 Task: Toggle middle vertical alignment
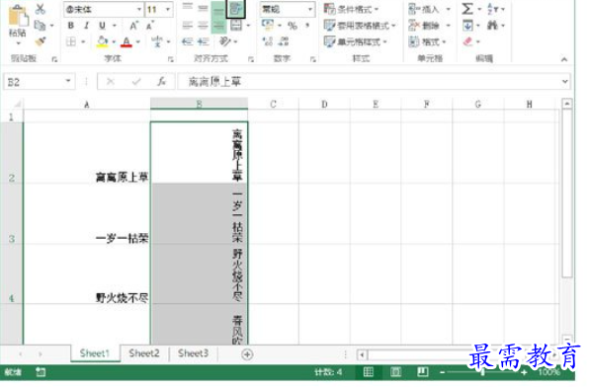(203, 8)
